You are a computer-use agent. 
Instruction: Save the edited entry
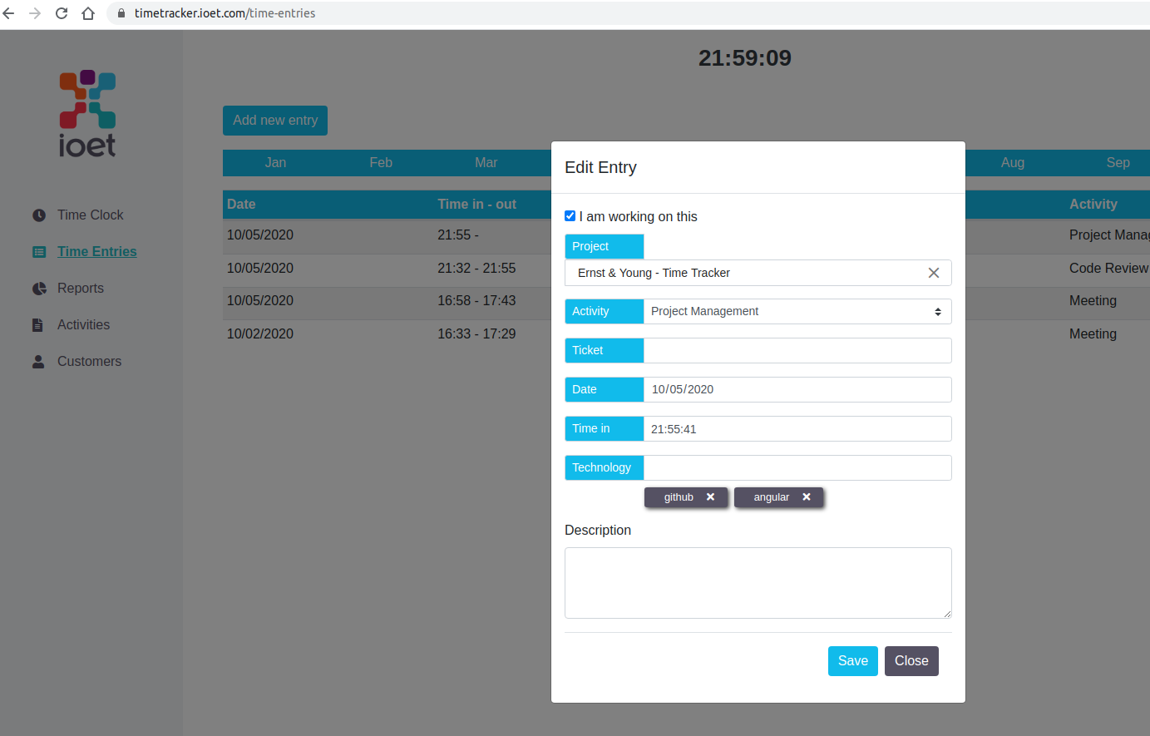tap(853, 661)
